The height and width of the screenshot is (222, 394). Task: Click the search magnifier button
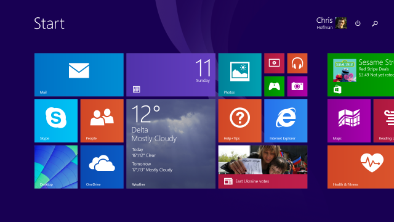[x=375, y=23]
